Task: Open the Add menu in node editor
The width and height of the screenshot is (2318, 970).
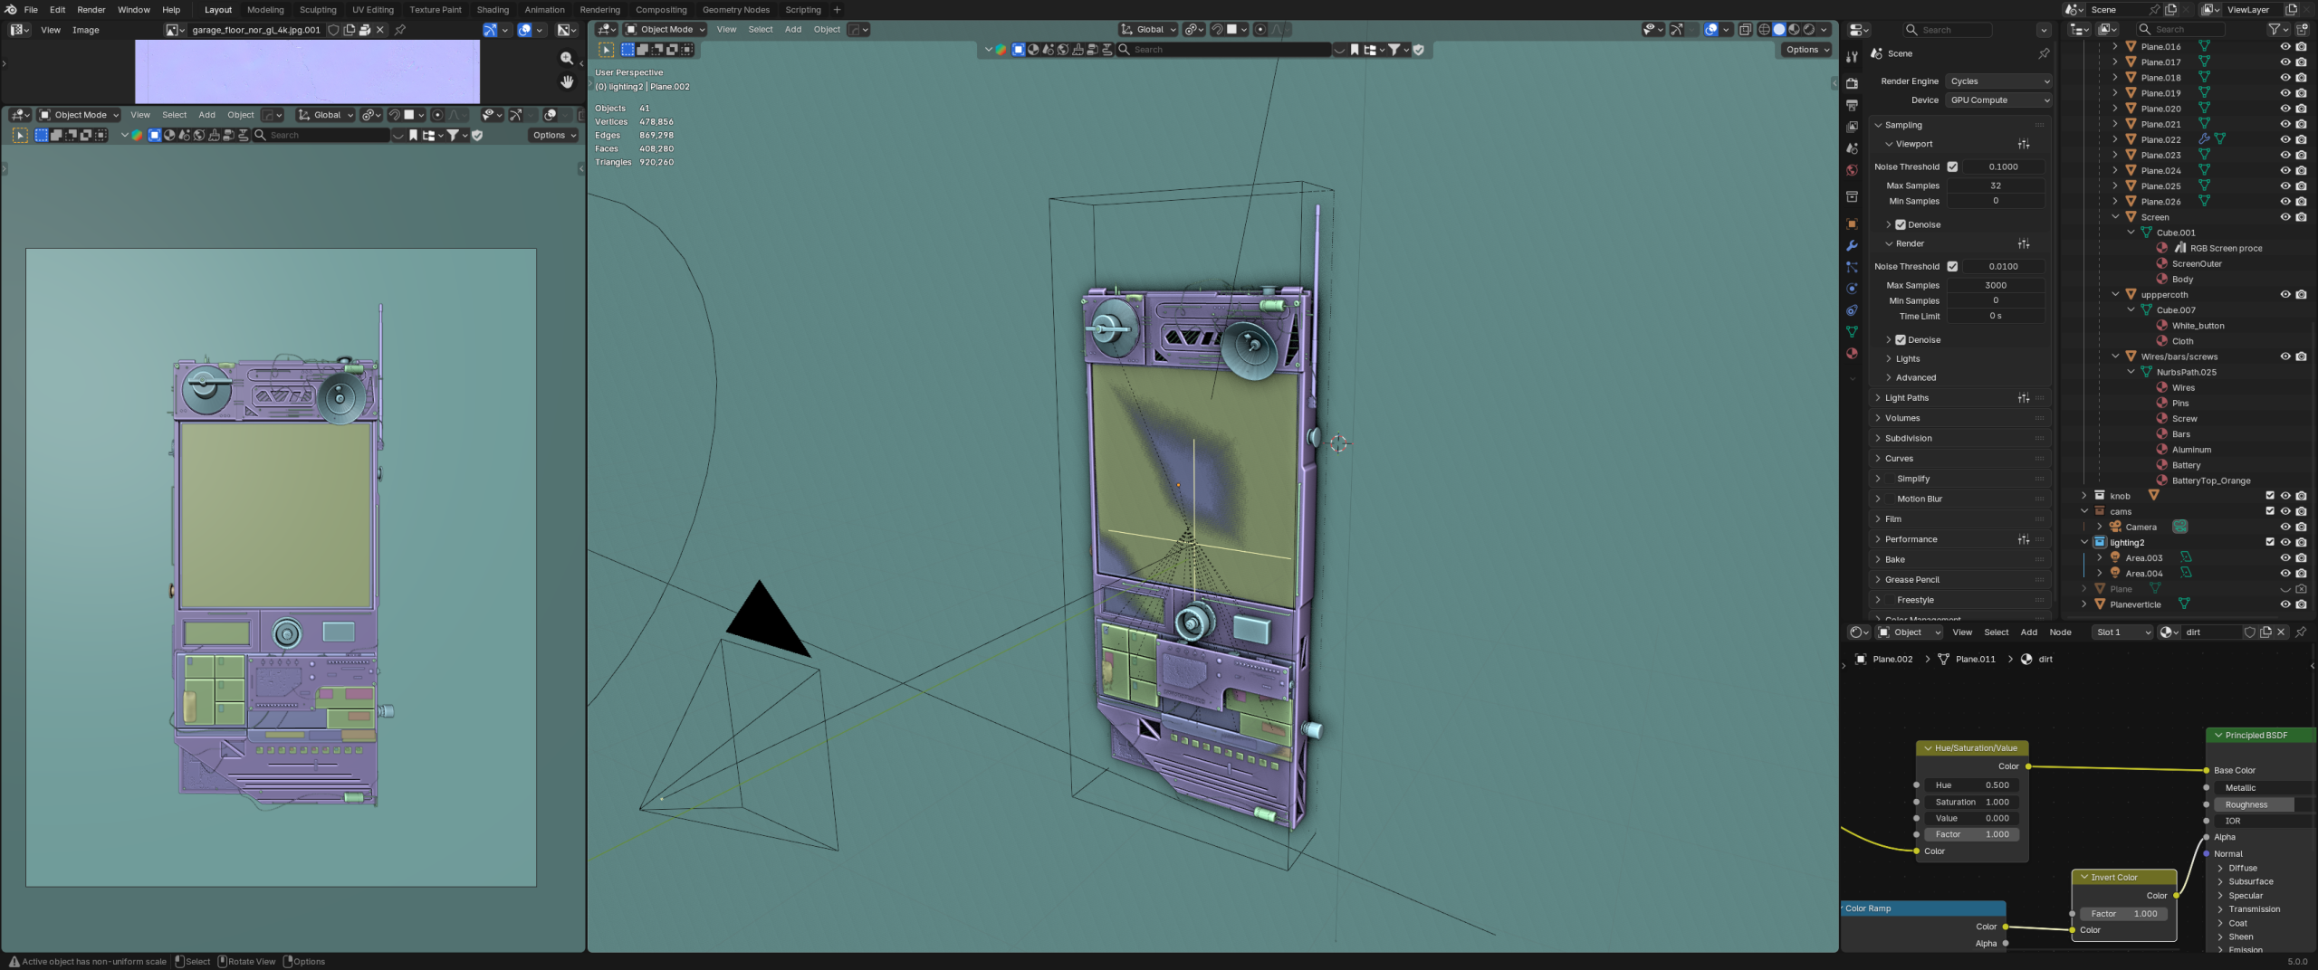Action: tap(2029, 632)
